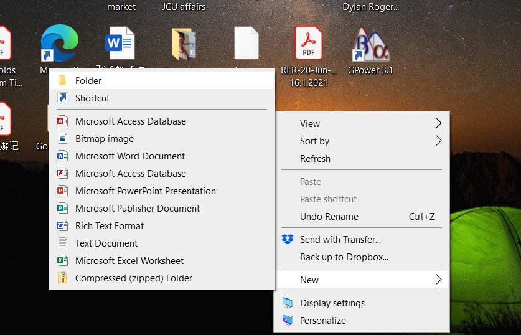Create a new Microsoft PowerPoint Presentation
This screenshot has width=521, height=335.
pos(145,191)
